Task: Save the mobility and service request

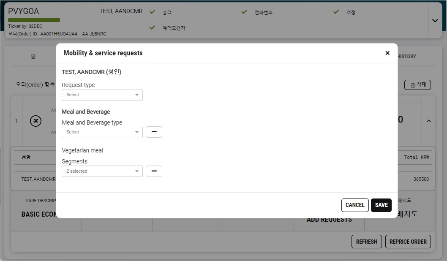Action: [x=381, y=205]
